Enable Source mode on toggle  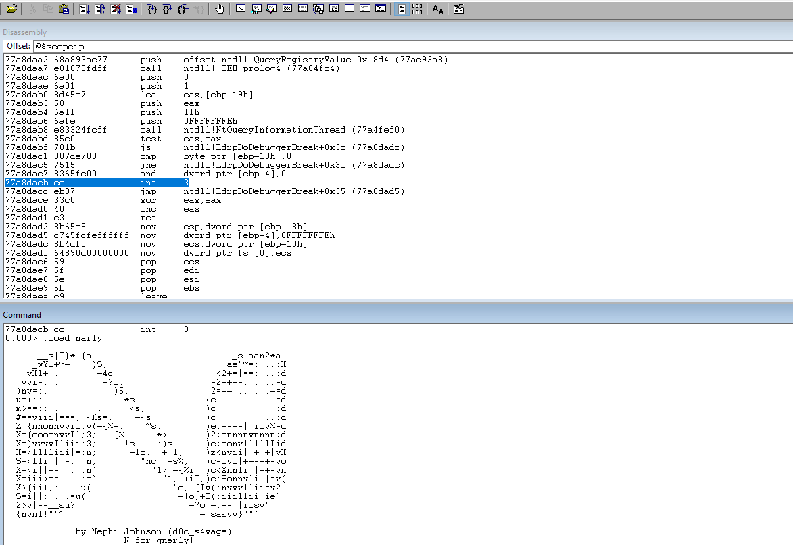pos(401,9)
